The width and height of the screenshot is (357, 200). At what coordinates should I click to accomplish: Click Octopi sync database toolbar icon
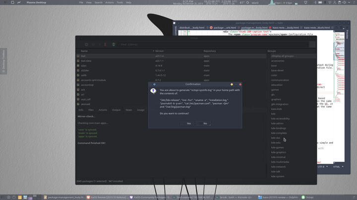click(x=86, y=44)
